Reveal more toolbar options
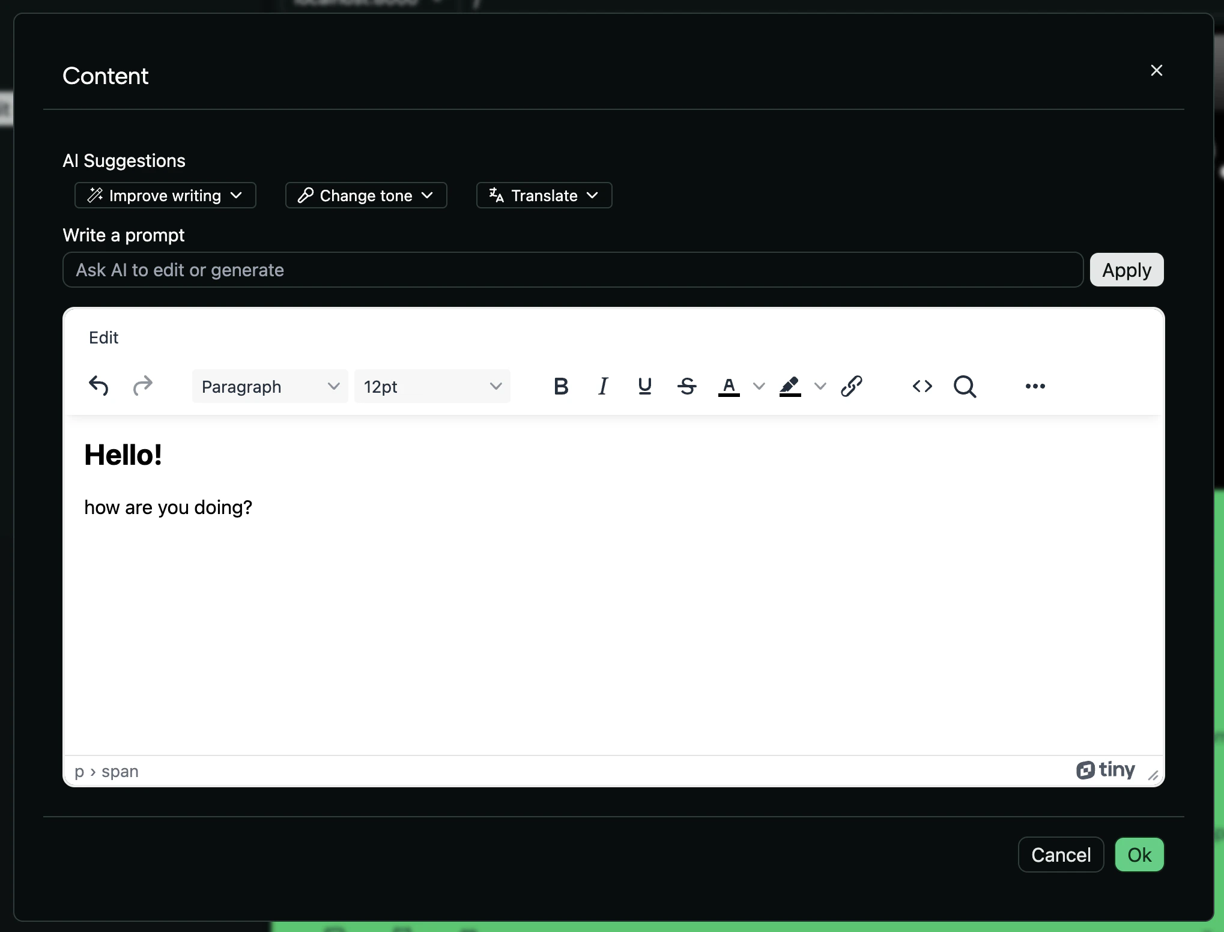1224x932 pixels. click(x=1035, y=386)
